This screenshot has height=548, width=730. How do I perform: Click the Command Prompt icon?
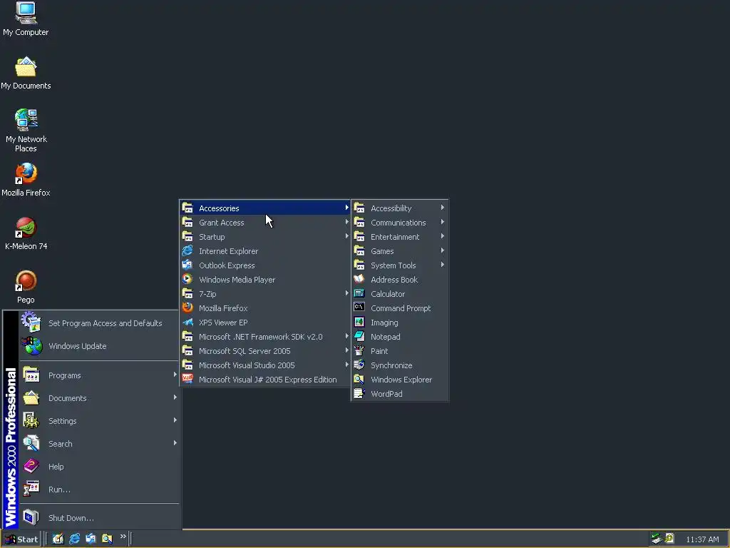click(x=359, y=308)
